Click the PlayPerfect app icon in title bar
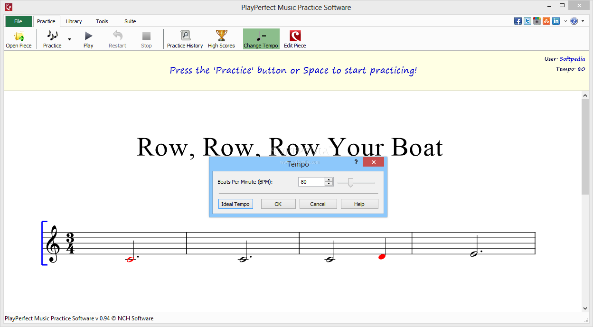The width and height of the screenshot is (593, 327). pyautogui.click(x=8, y=7)
